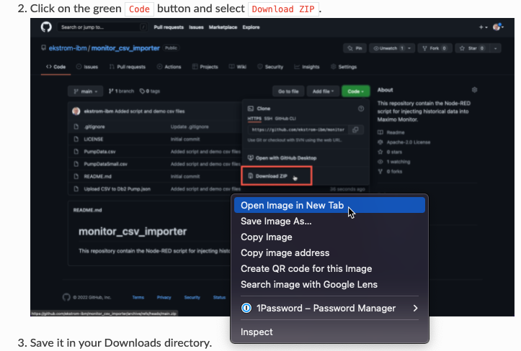
Task: Open Marketplace in GitHub top navigation
Action: pyautogui.click(x=223, y=27)
